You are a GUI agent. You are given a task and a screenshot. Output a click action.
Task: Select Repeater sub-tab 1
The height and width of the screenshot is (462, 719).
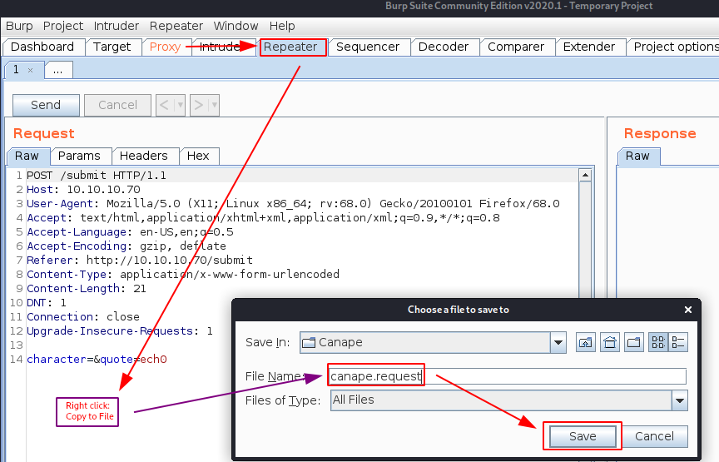tap(16, 70)
